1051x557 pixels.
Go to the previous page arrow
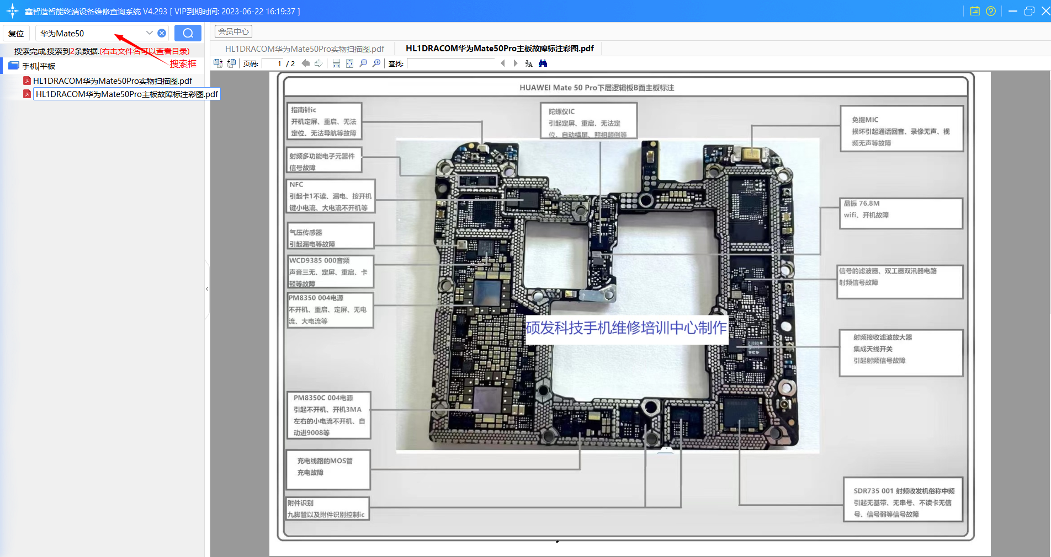(305, 63)
